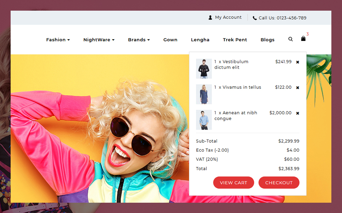
Task: Open the search magnifier icon
Action: pyautogui.click(x=290, y=39)
